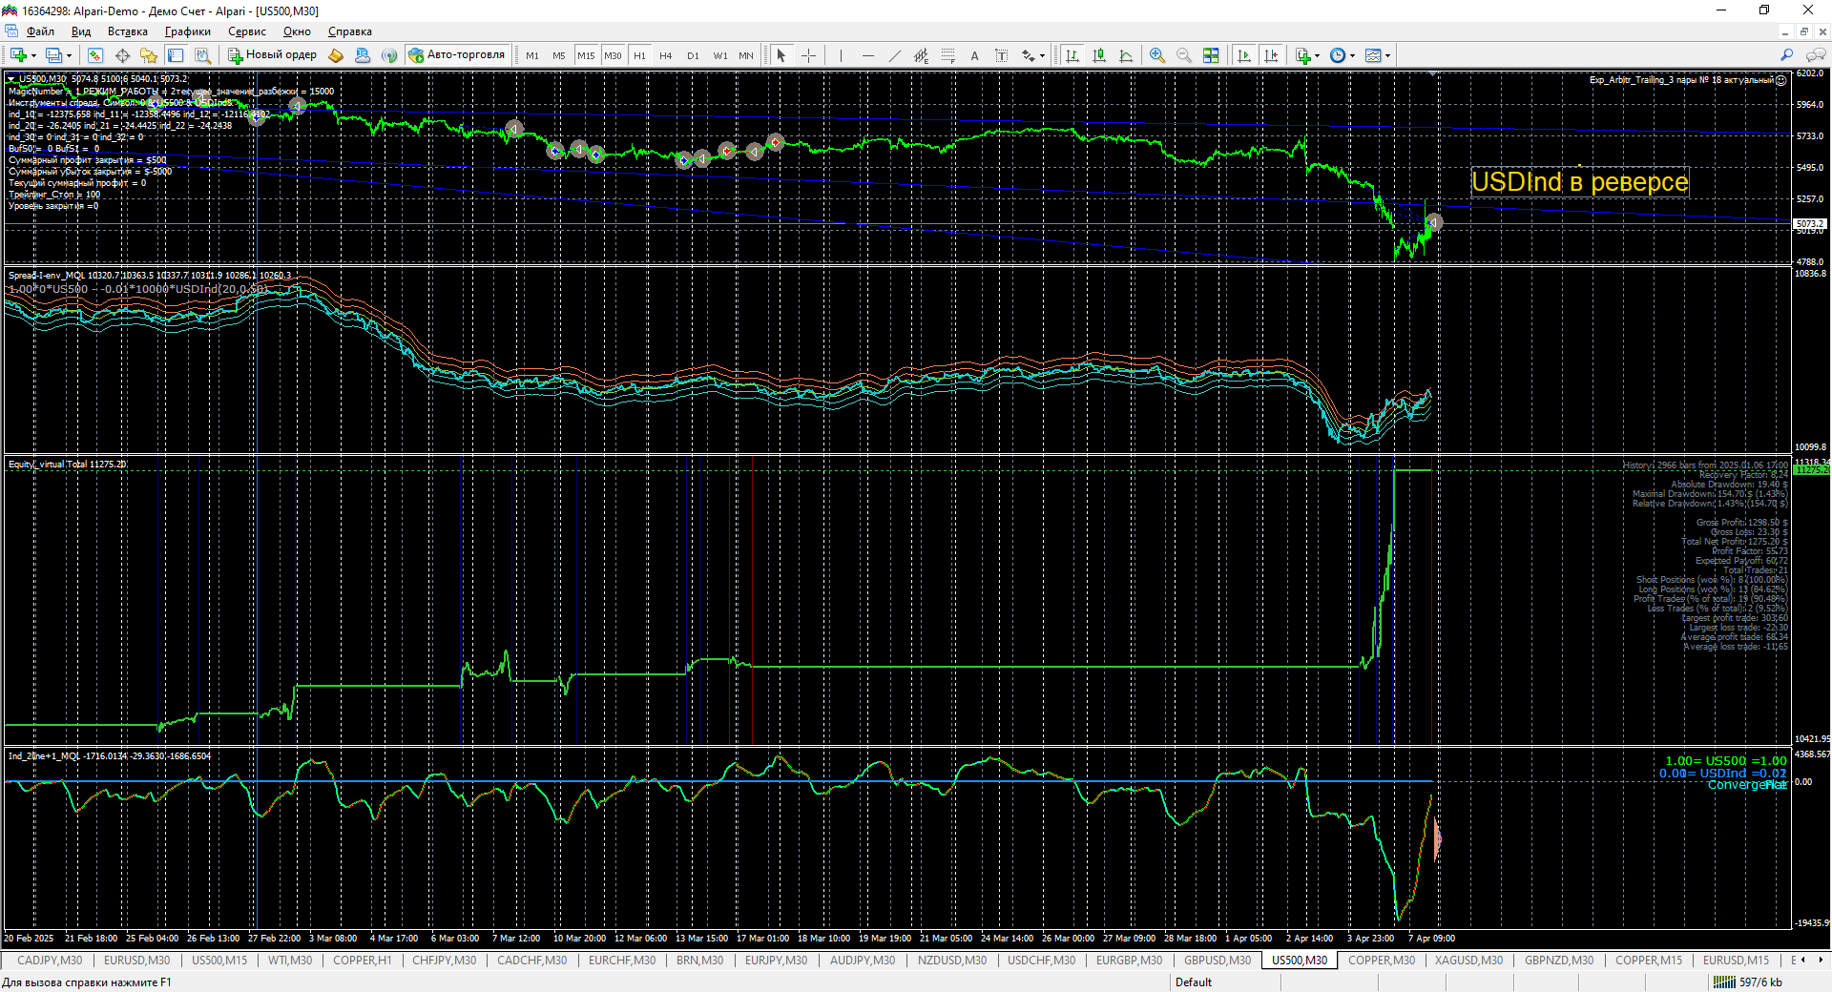Zoom in on the chart
Viewport: 1832px width, 992px height.
(x=1157, y=55)
